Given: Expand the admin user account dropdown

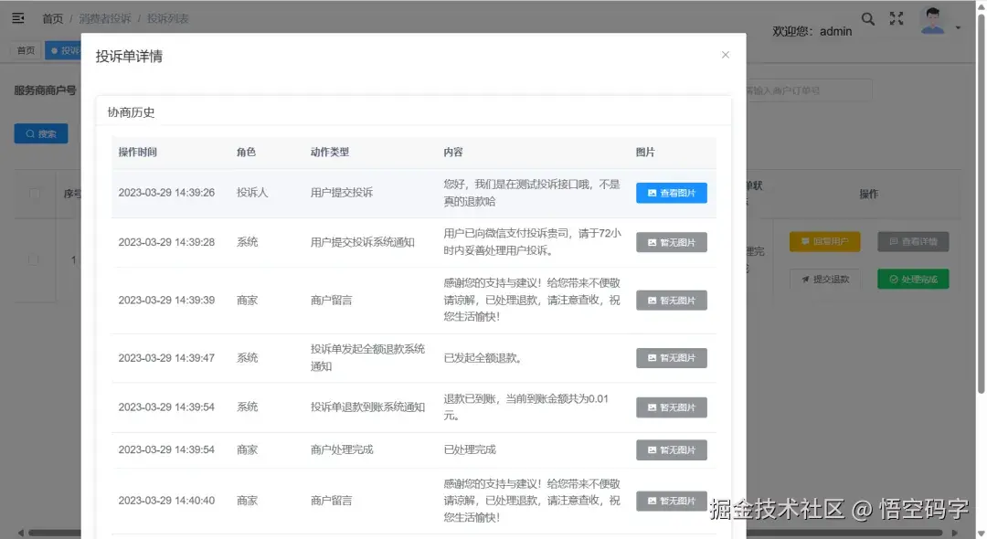Looking at the screenshot, I should (958, 26).
